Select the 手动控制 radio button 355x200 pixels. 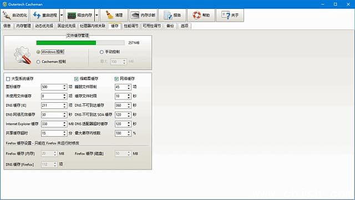102,52
